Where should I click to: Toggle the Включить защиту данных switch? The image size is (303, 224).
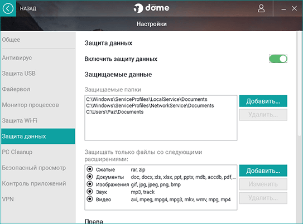pos(278,59)
